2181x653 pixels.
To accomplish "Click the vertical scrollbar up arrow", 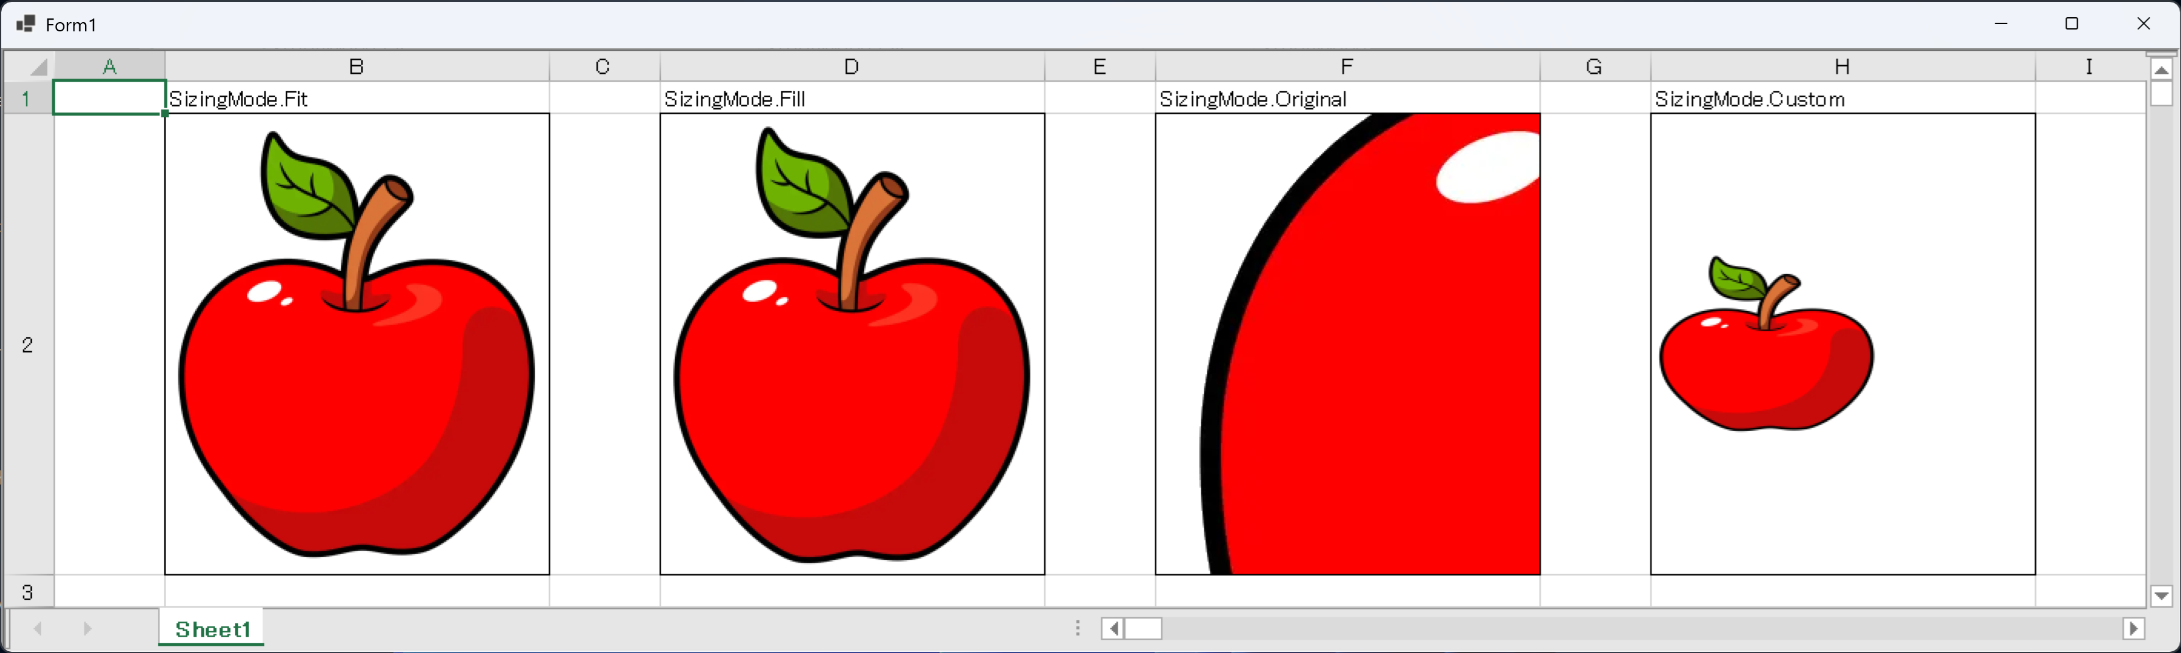I will click(2161, 69).
